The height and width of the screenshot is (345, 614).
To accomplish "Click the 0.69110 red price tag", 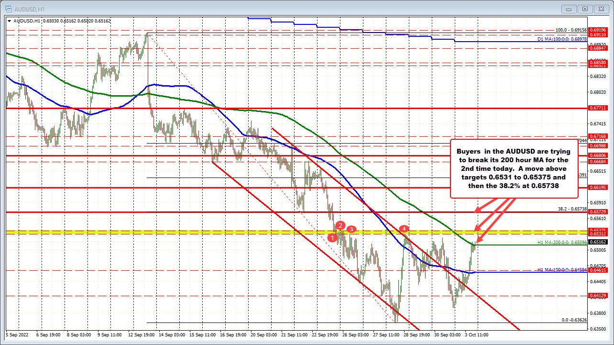I will point(599,35).
